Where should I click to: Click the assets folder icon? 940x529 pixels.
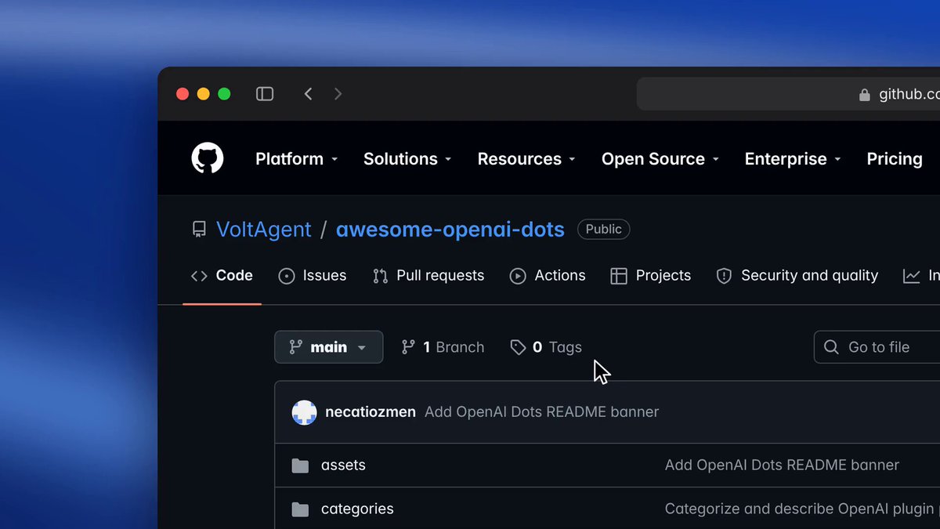300,466
